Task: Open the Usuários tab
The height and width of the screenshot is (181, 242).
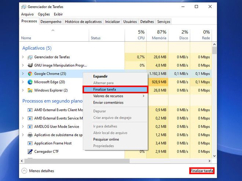Action: (130, 22)
